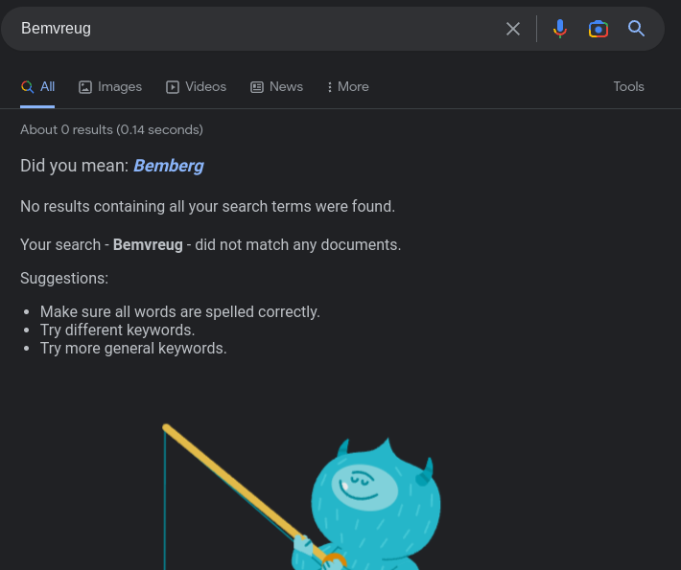Click the play icon beside Videos
The height and width of the screenshot is (570, 681).
173,87
